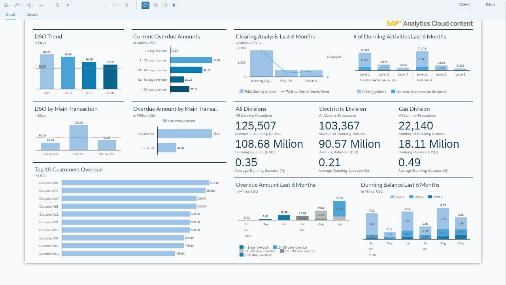Select the Detail tab

point(10,15)
